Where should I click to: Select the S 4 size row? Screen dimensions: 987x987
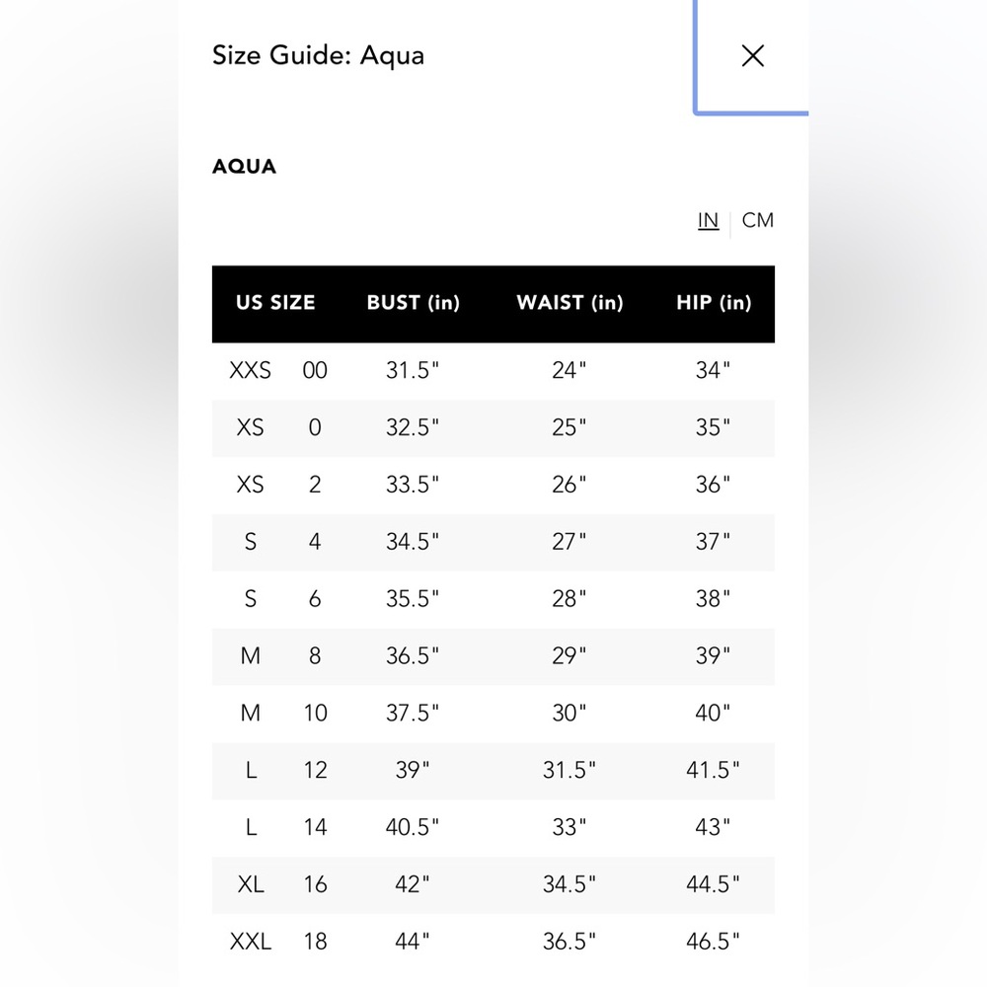(493, 543)
